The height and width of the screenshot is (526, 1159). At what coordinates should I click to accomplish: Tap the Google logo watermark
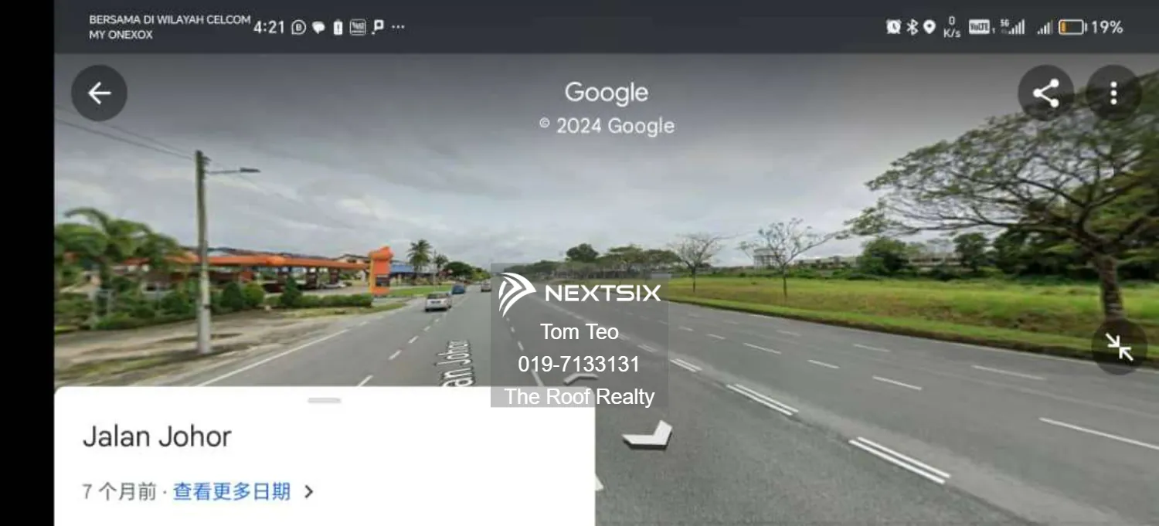(607, 92)
